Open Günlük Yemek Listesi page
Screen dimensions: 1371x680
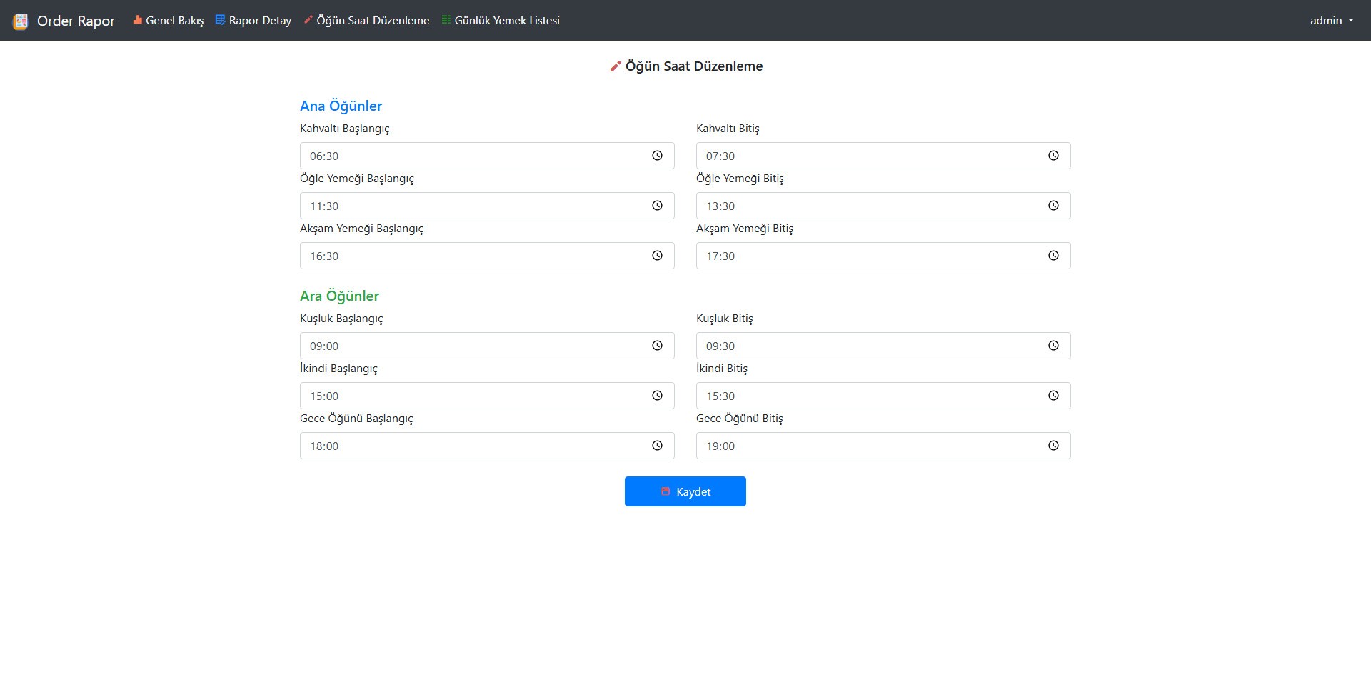point(501,21)
